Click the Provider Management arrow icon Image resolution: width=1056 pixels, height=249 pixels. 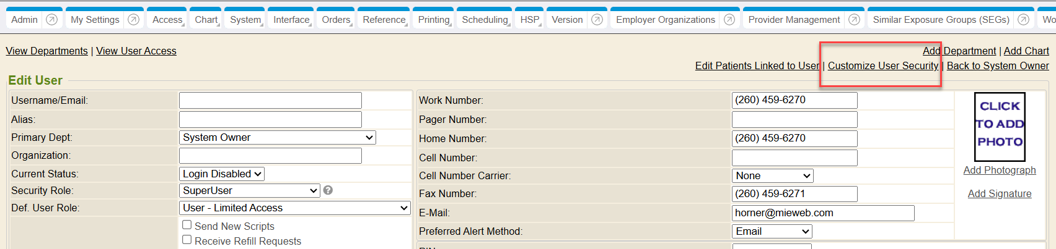click(854, 20)
